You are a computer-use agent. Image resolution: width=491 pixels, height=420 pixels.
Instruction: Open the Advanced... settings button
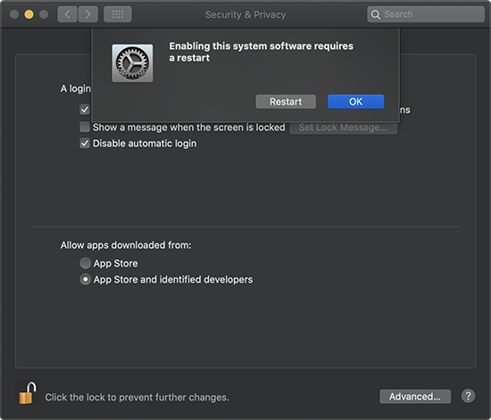[415, 397]
